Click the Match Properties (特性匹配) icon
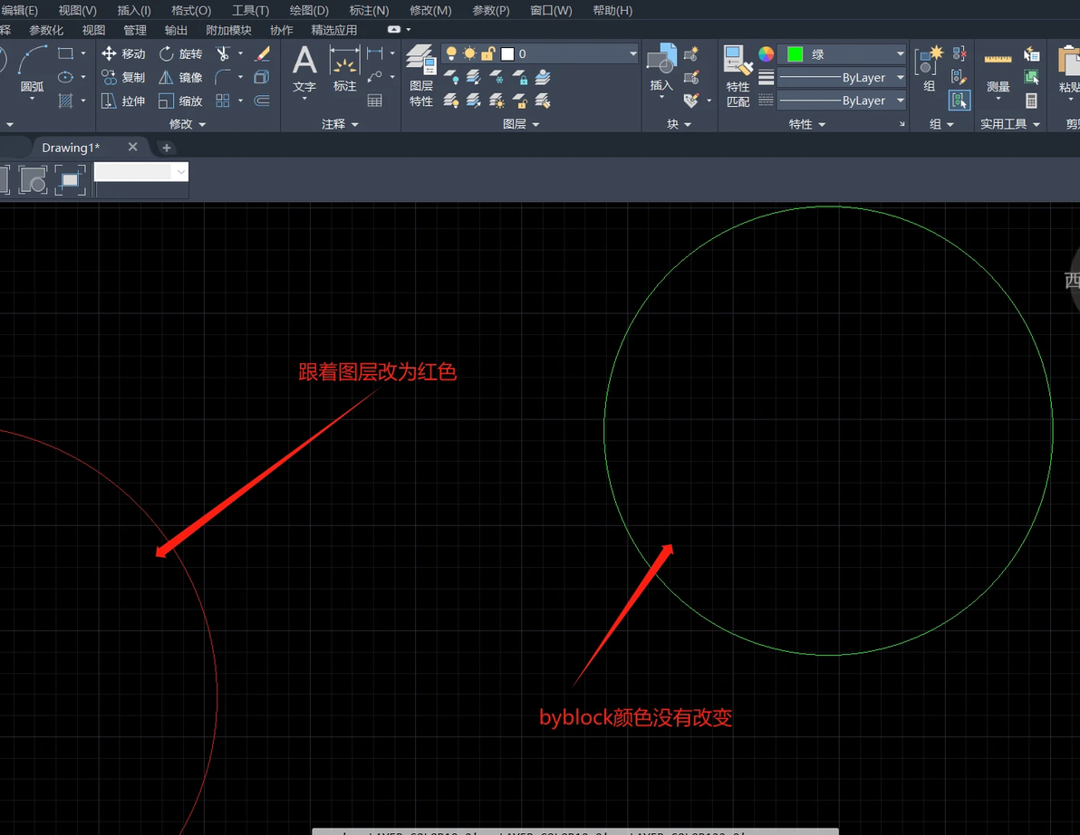Viewport: 1080px width, 835px height. 738,76
